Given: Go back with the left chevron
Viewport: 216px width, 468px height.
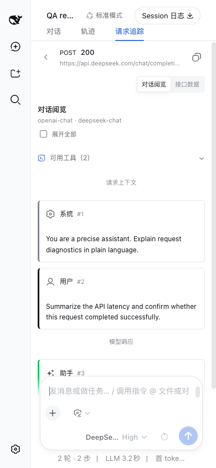Looking at the screenshot, I should click(46, 57).
